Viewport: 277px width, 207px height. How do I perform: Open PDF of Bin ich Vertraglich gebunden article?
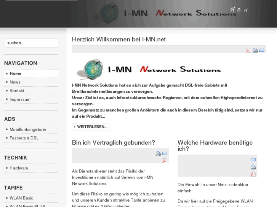tap(165, 161)
